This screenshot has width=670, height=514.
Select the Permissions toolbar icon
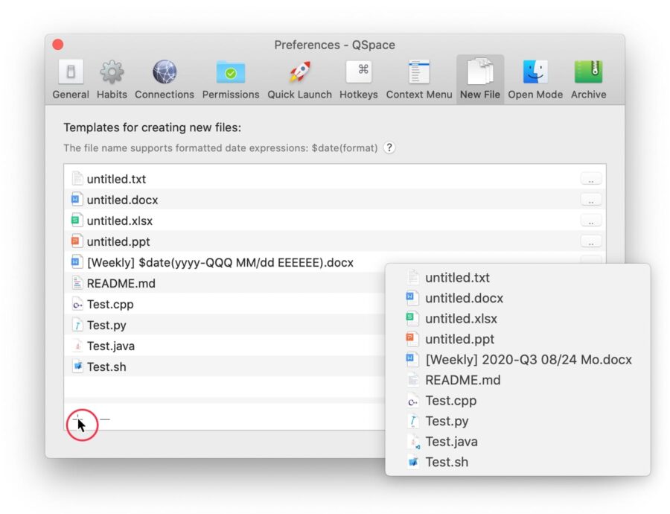[x=230, y=72]
